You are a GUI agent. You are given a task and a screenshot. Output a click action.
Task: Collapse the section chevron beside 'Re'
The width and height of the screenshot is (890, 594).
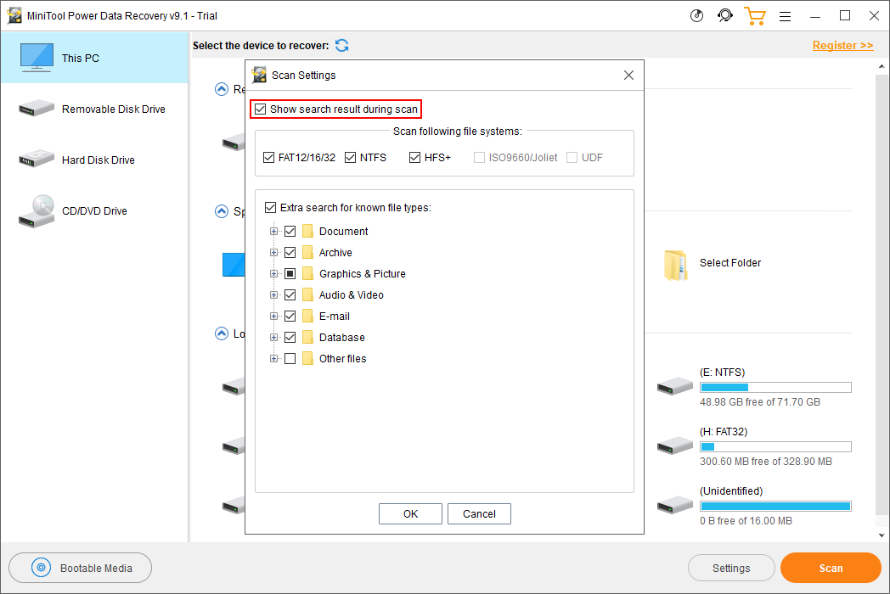(222, 89)
